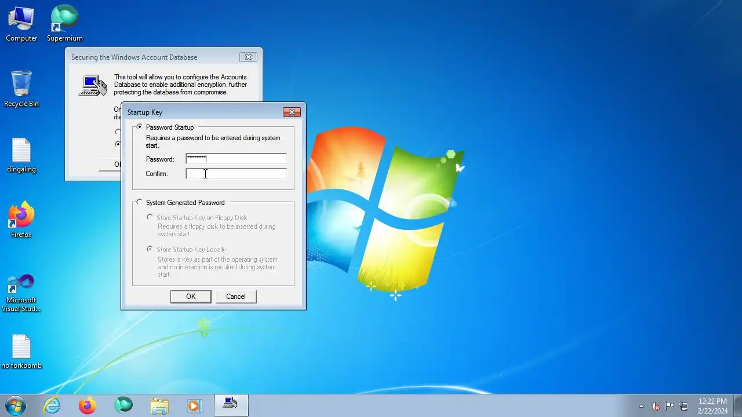This screenshot has height=417, width=742.
Task: Click the Securing the Windows Account Database title
Action: point(134,57)
